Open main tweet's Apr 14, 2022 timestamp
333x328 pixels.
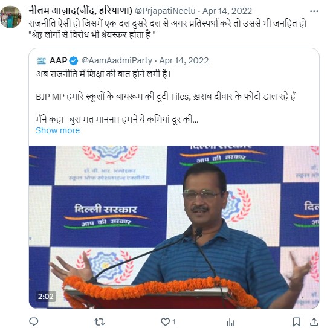[227, 11]
